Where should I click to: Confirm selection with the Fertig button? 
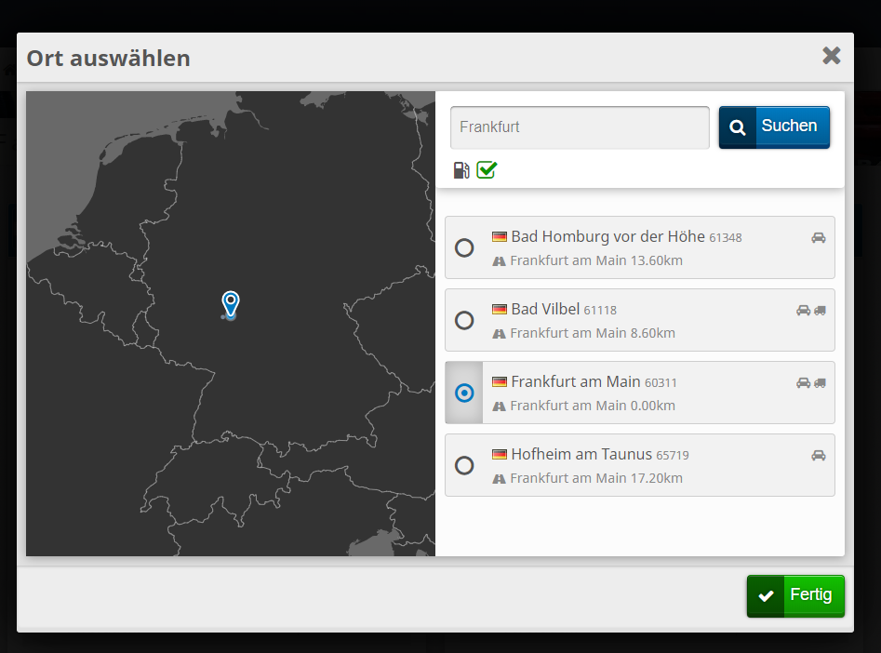(x=795, y=595)
